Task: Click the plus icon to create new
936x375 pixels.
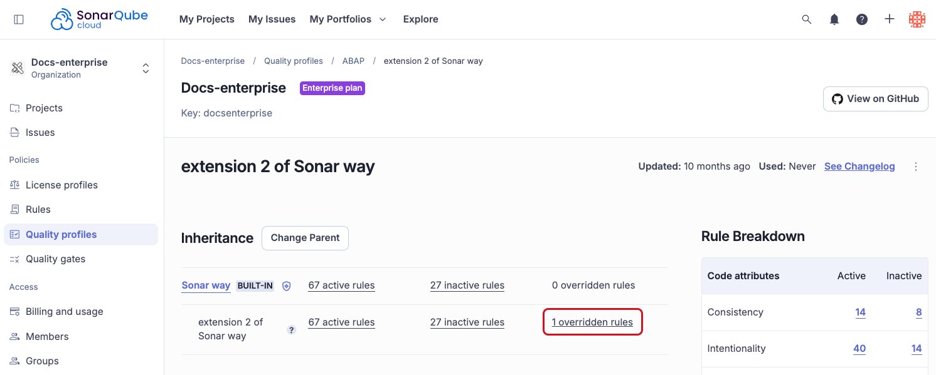Action: click(890, 19)
